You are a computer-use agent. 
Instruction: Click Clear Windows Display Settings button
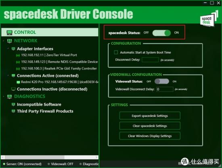pos(150,136)
